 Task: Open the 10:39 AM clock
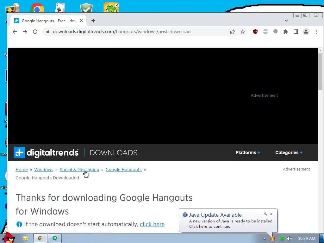pos(307,239)
